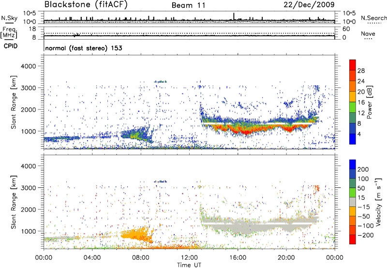Image resolution: width=387 pixels, height=268 pixels.
Task: Click the '-200' velocity colorbar tick value
Action: click(x=365, y=235)
